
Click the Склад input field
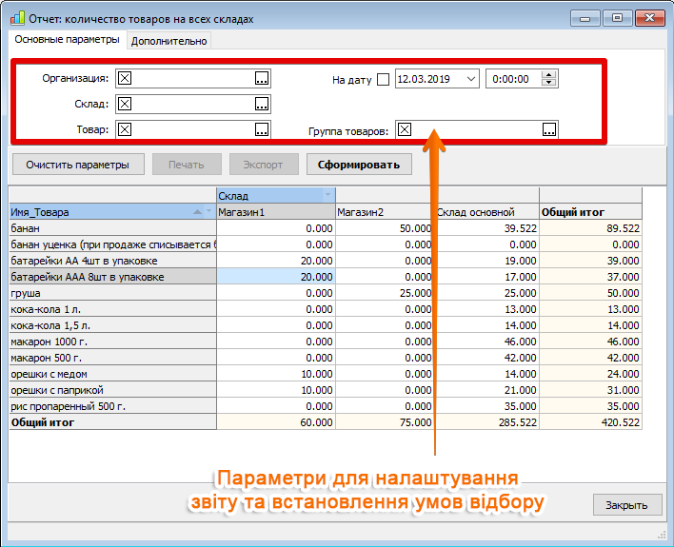click(x=193, y=104)
